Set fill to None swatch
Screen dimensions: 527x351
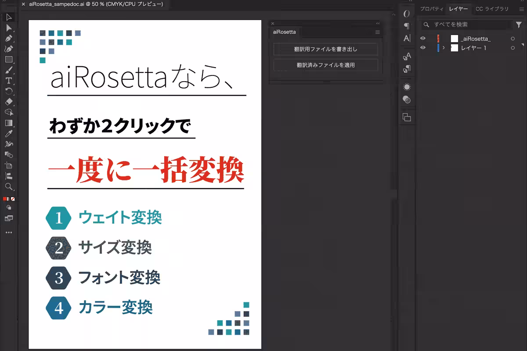(13, 199)
